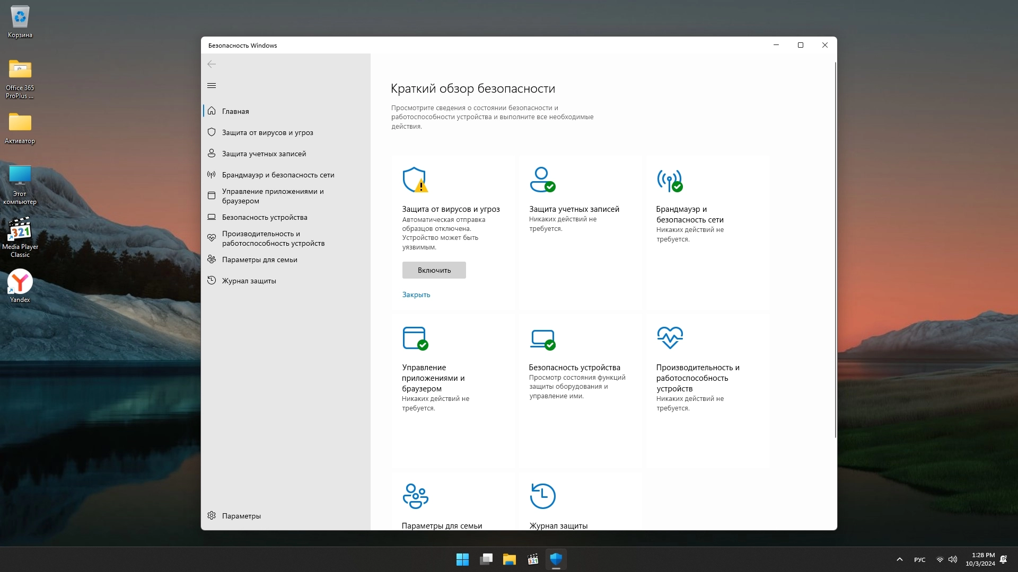Show hidden system tray icons chevron

click(899, 559)
